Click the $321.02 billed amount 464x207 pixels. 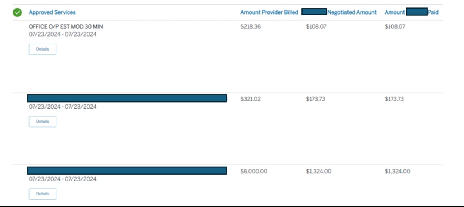click(251, 99)
